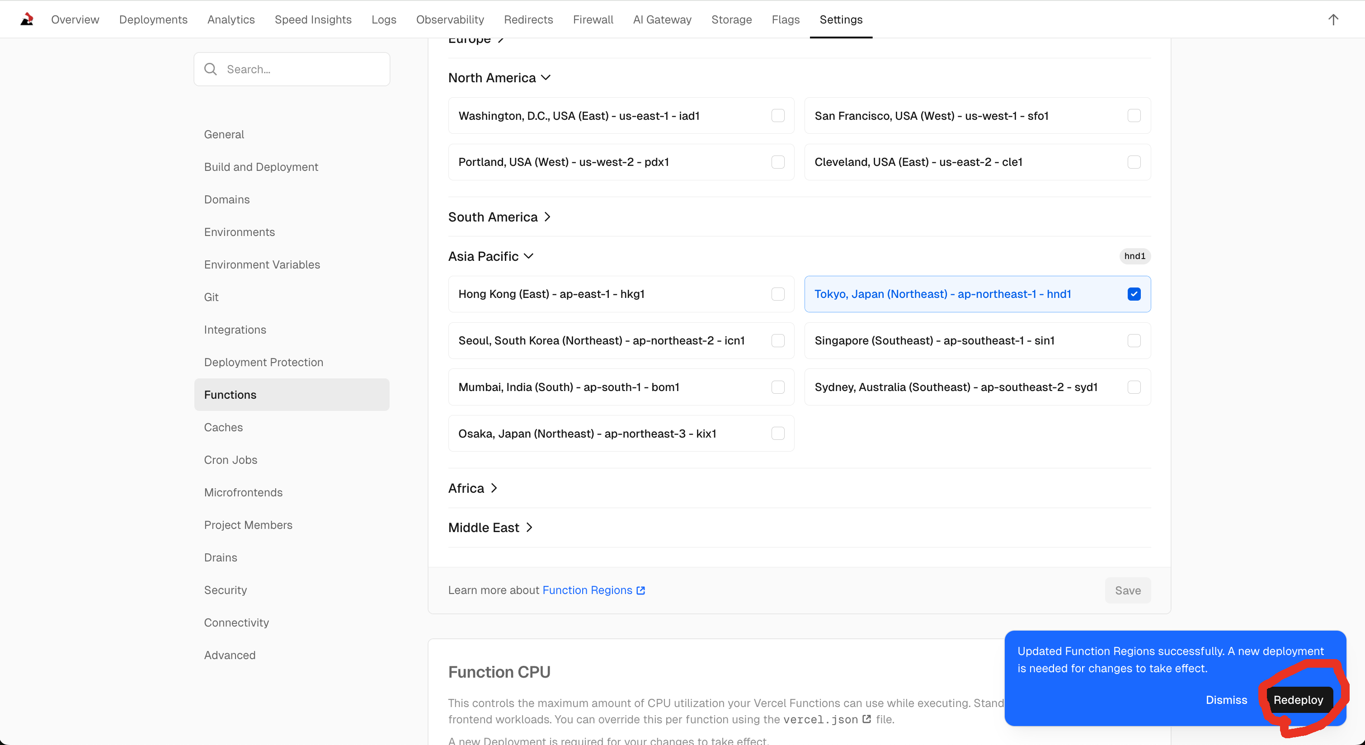
Task: Click external link icon next to vercel.json
Action: click(x=867, y=719)
